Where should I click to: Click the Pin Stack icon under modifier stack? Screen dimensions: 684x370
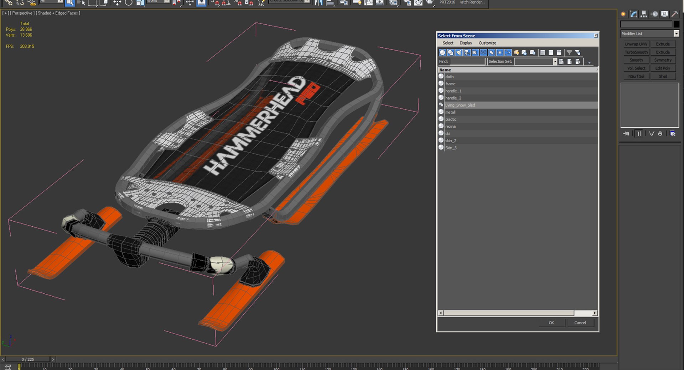click(626, 134)
